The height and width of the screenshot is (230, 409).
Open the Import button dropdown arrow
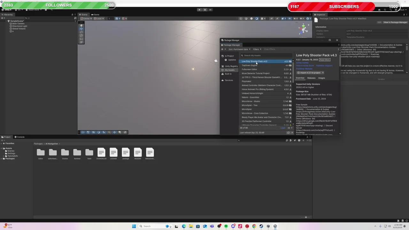pyautogui.click(x=323, y=73)
